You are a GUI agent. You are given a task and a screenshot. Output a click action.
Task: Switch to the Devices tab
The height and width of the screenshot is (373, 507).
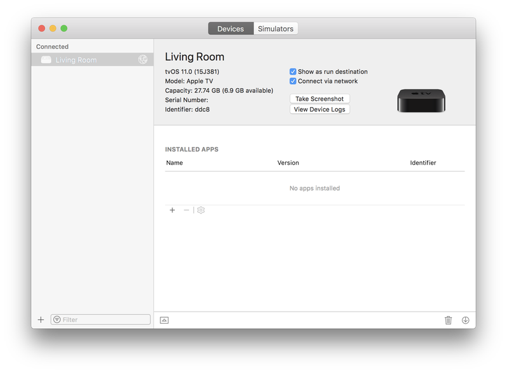[x=231, y=28]
